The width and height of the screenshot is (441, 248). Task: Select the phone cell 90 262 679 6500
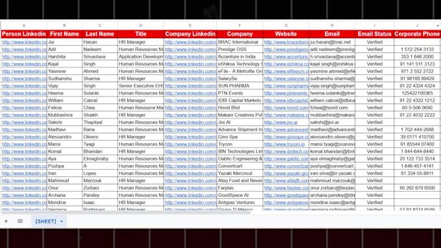(x=417, y=188)
